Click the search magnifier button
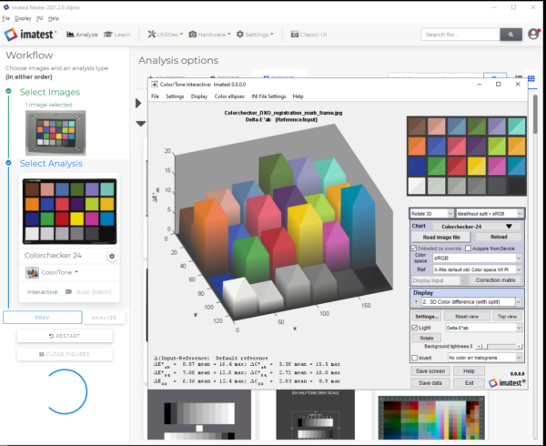 tap(511, 35)
